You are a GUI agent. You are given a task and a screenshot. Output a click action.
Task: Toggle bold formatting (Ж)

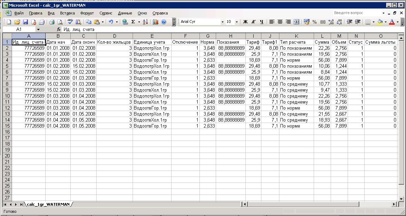coord(245,22)
